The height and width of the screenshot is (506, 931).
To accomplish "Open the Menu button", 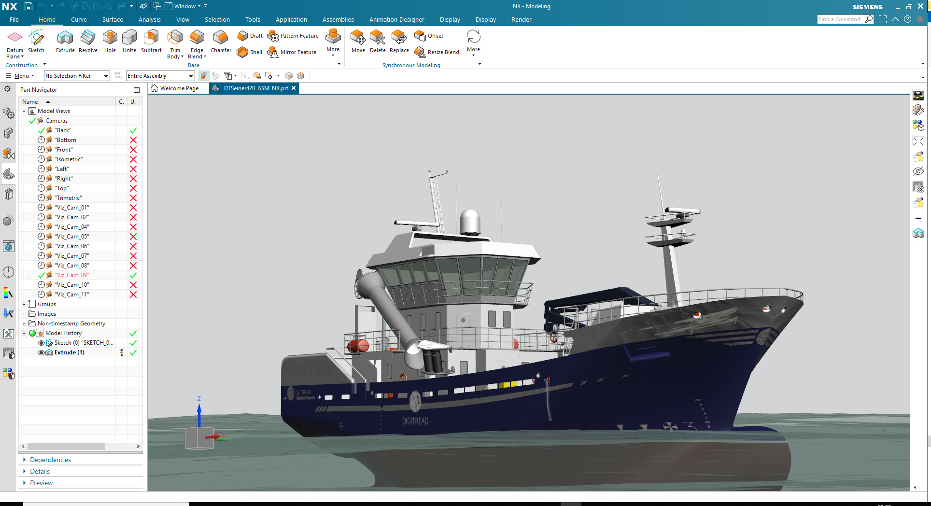I will click(x=20, y=76).
